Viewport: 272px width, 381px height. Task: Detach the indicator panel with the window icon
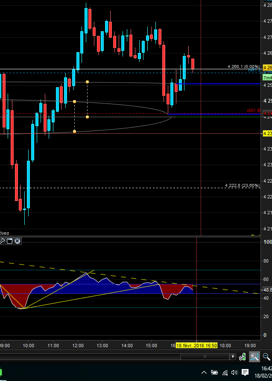point(9,241)
